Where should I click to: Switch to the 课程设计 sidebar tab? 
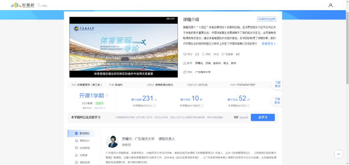(x=84, y=140)
